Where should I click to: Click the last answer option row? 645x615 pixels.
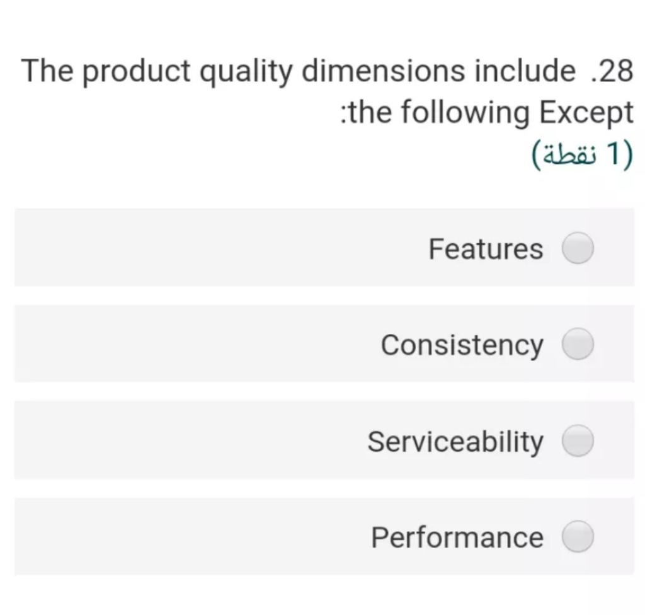click(324, 537)
